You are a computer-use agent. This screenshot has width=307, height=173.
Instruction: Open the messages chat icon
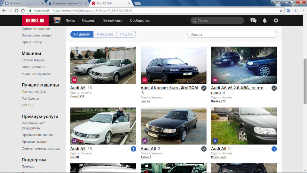pos(253,21)
